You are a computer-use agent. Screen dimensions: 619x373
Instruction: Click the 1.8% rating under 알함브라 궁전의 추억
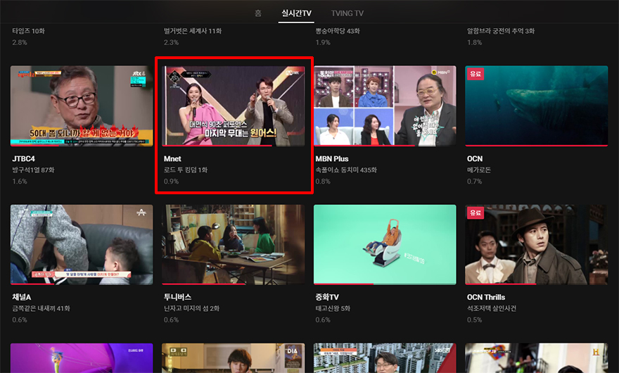click(475, 42)
